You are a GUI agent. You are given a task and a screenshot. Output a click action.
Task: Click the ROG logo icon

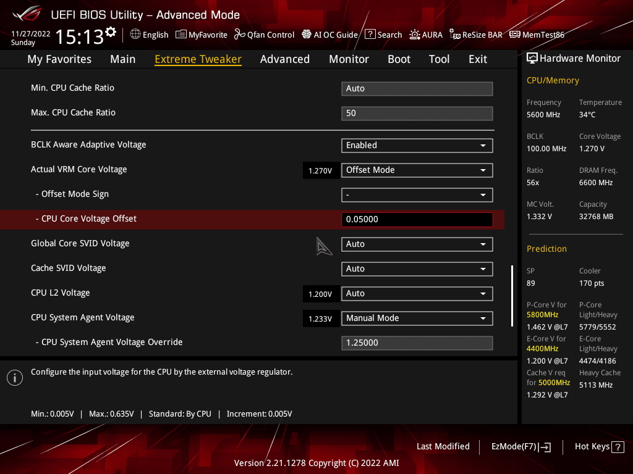pos(27,14)
